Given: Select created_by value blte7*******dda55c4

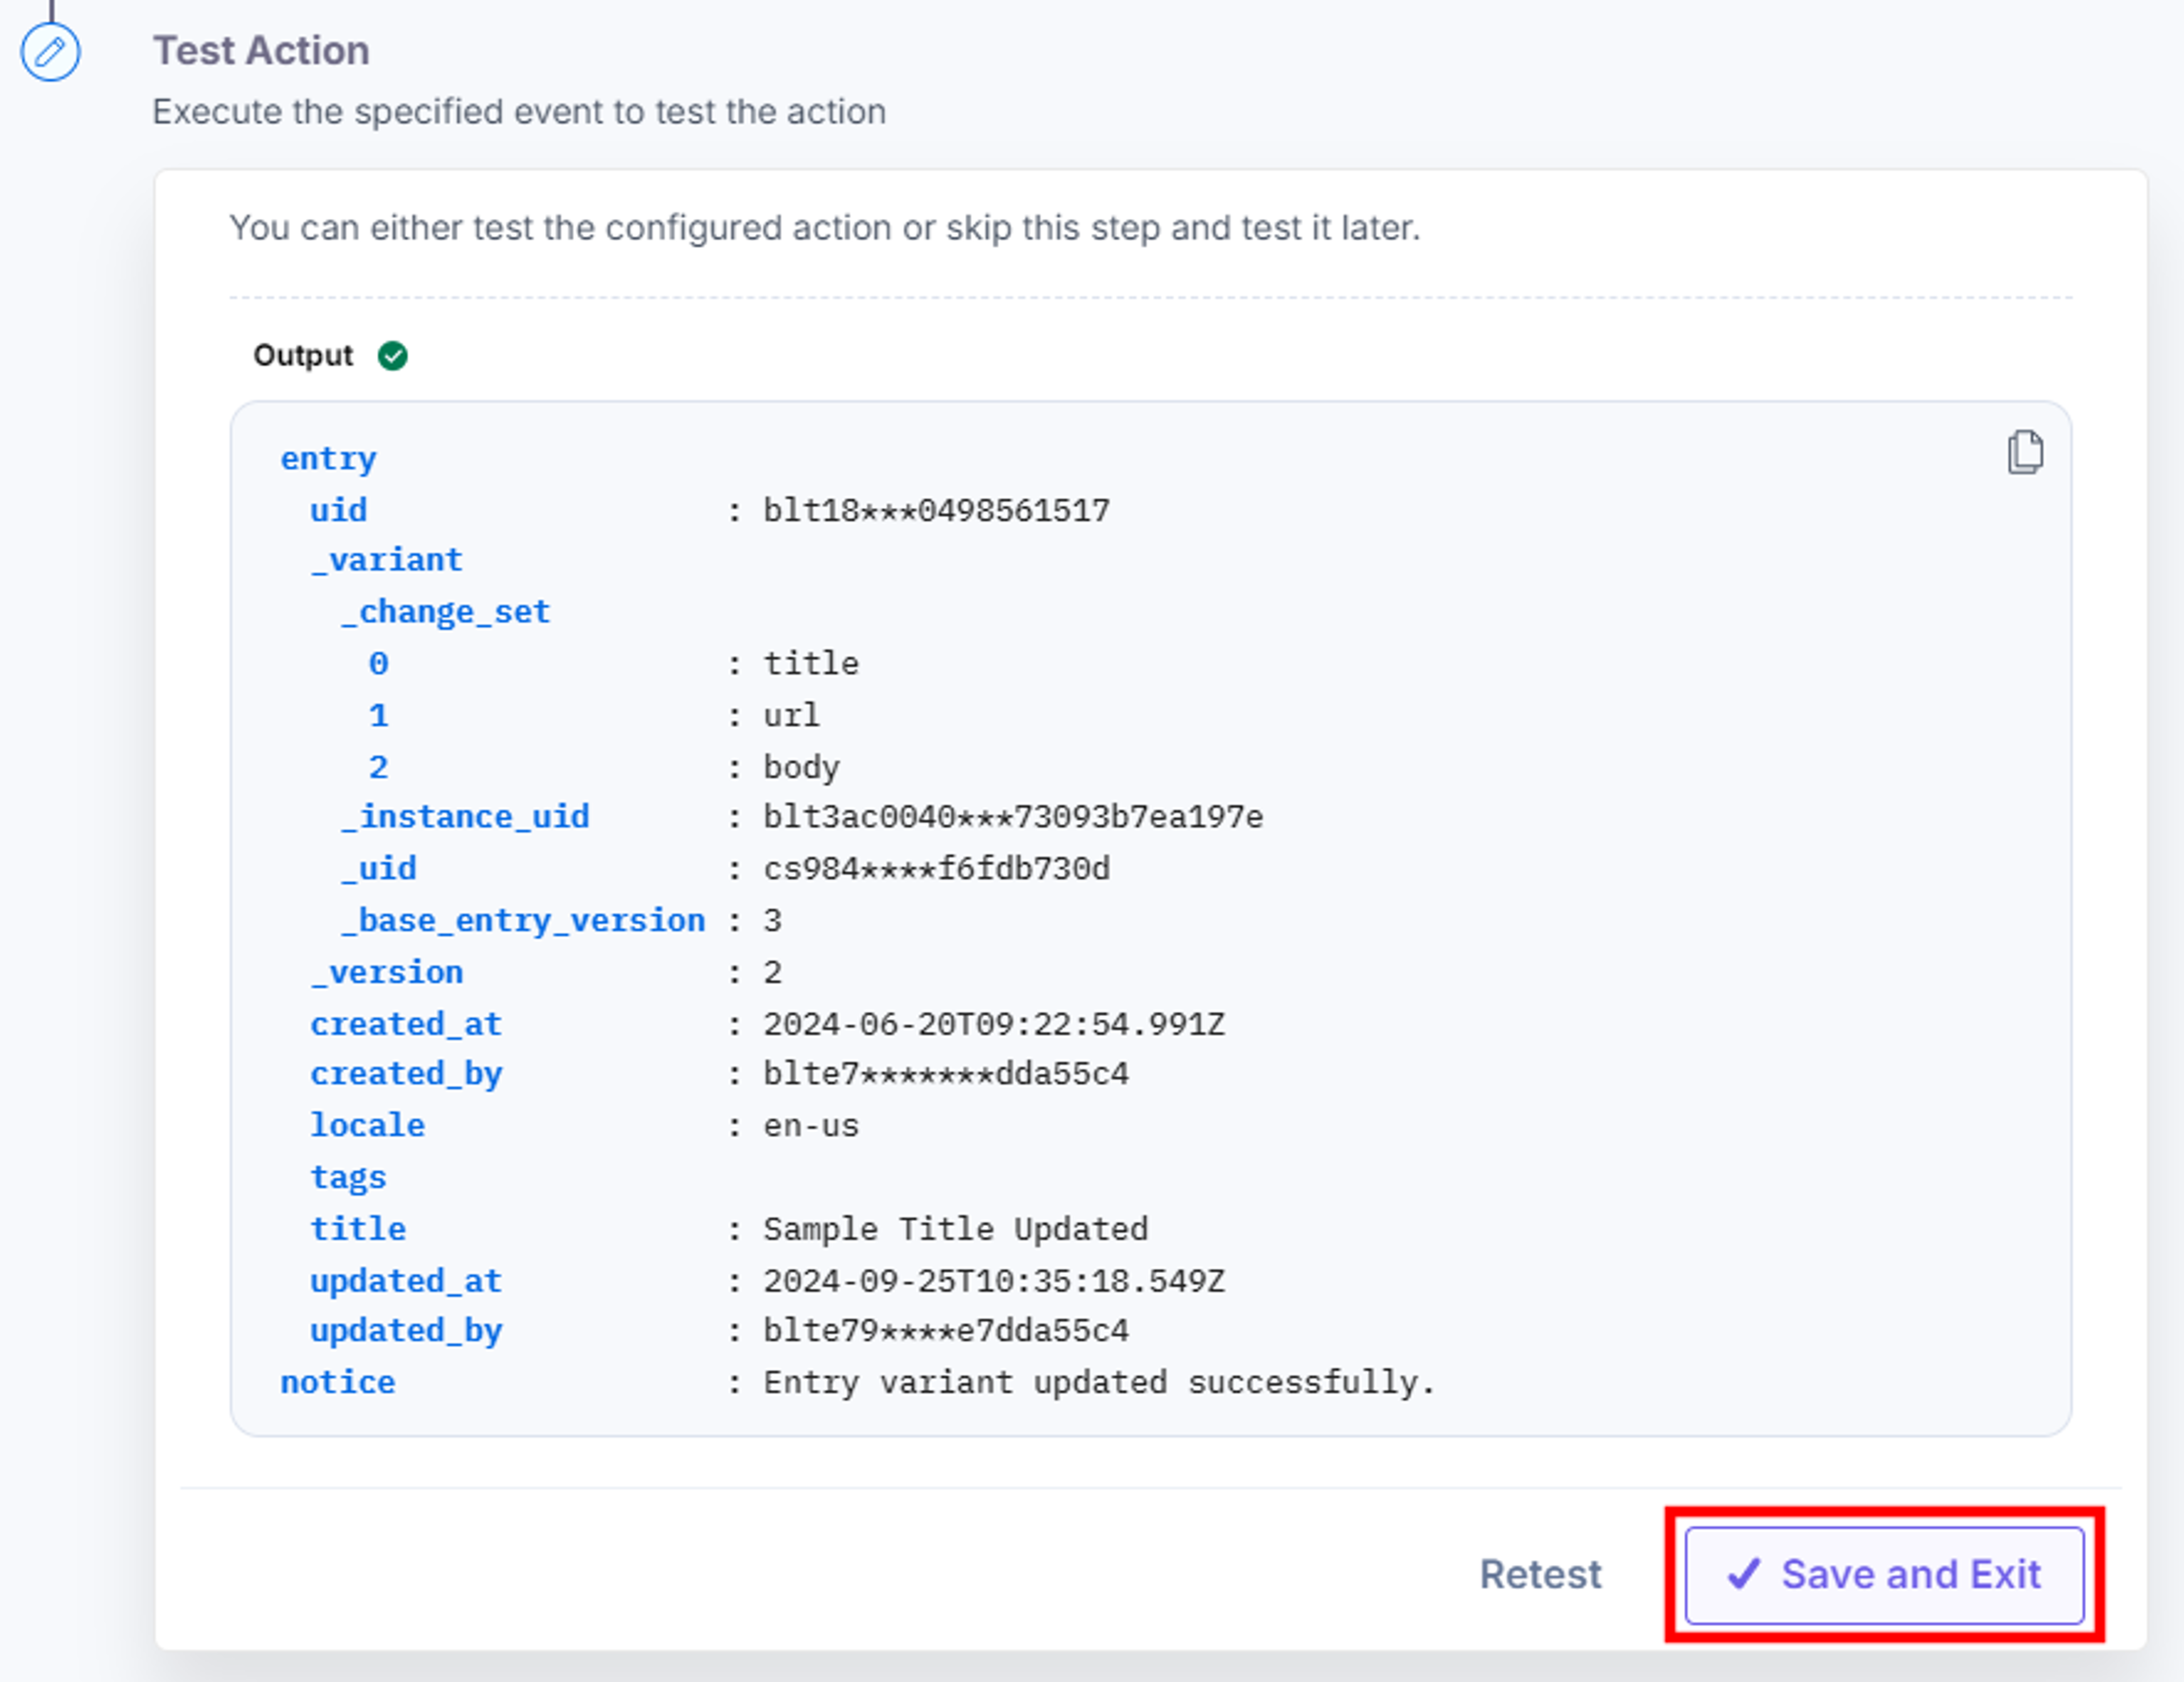Looking at the screenshot, I should tap(946, 1074).
